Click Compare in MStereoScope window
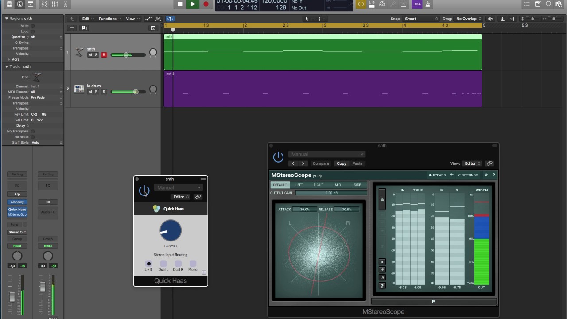567x319 pixels. coord(321,163)
